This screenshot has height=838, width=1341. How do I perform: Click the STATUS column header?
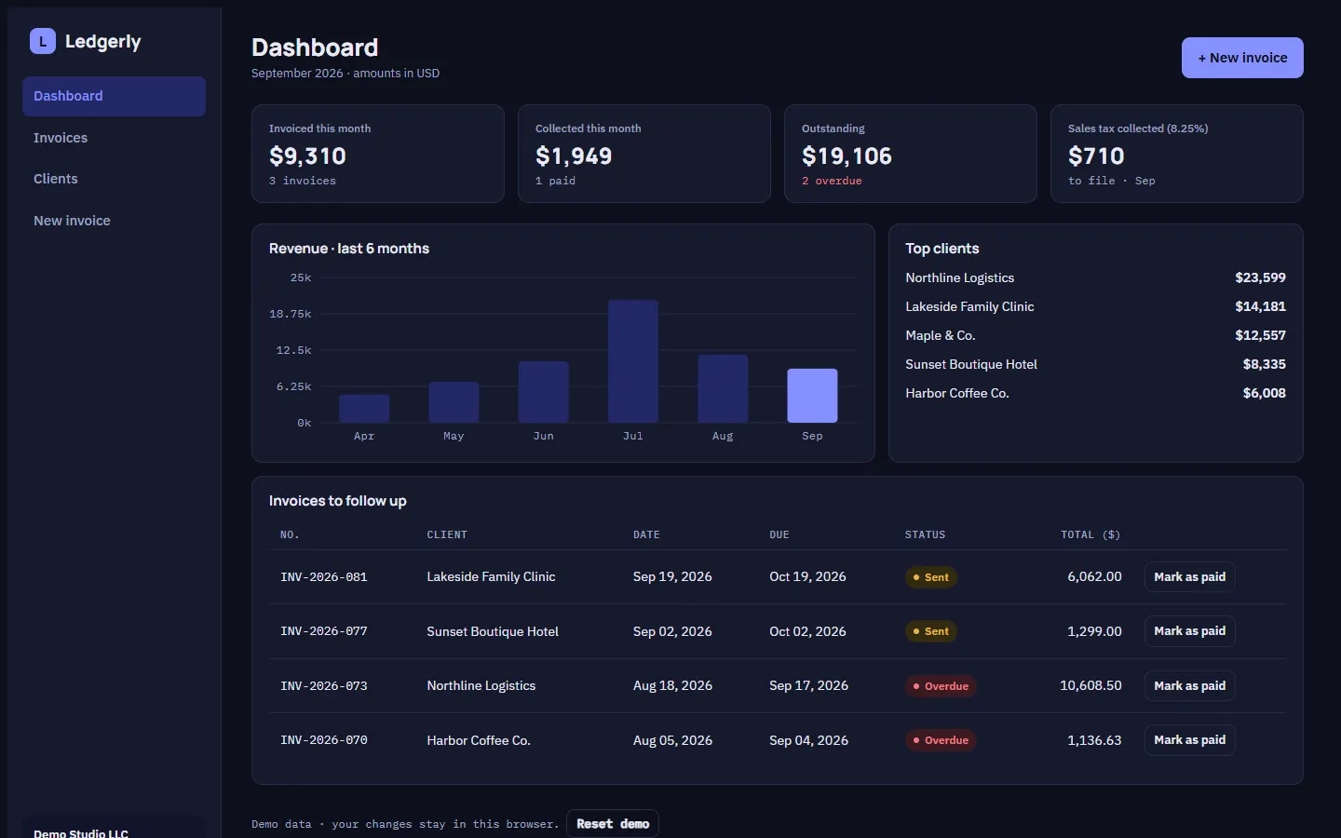coord(925,534)
